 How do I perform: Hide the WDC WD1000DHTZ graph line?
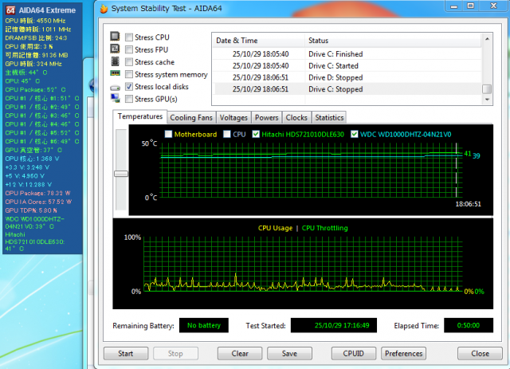tap(355, 134)
